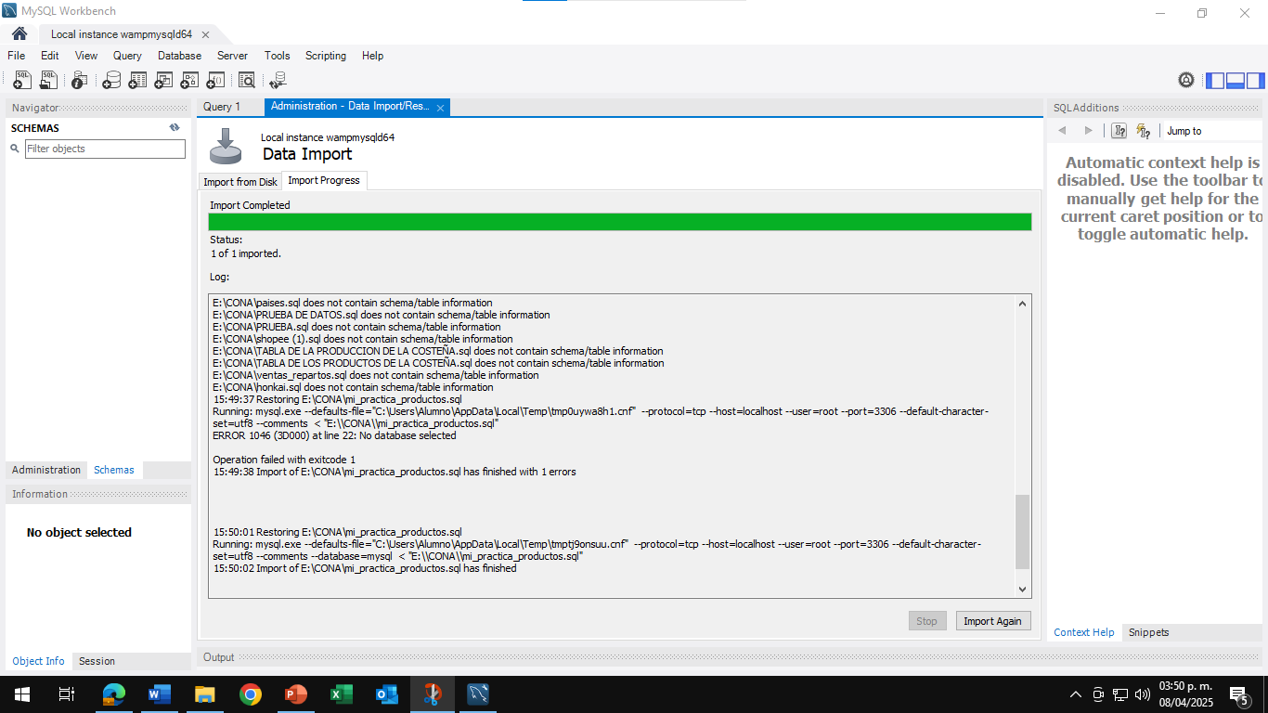Open the Context Help tab
1268x713 pixels.
coord(1084,632)
